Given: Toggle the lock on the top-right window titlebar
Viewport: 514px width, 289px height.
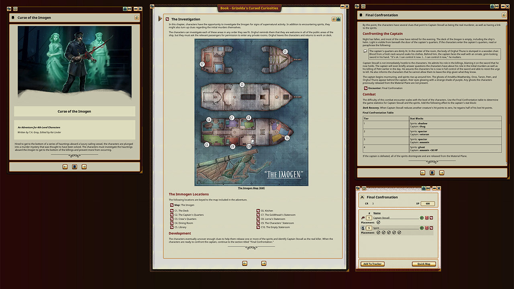Looking at the screenshot, I should pos(492,6).
